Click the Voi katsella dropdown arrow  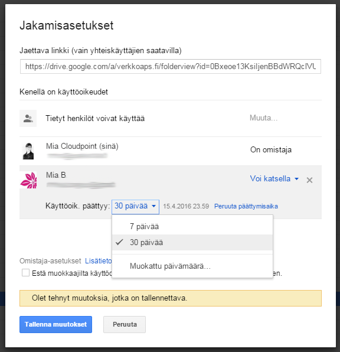coord(296,179)
